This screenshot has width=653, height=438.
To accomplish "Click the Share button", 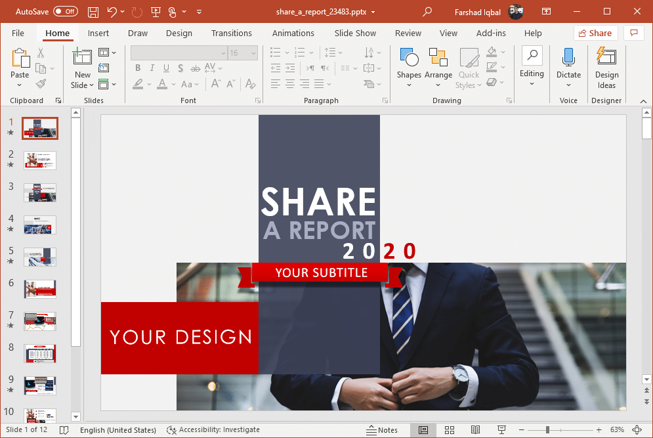I will pyautogui.click(x=595, y=32).
